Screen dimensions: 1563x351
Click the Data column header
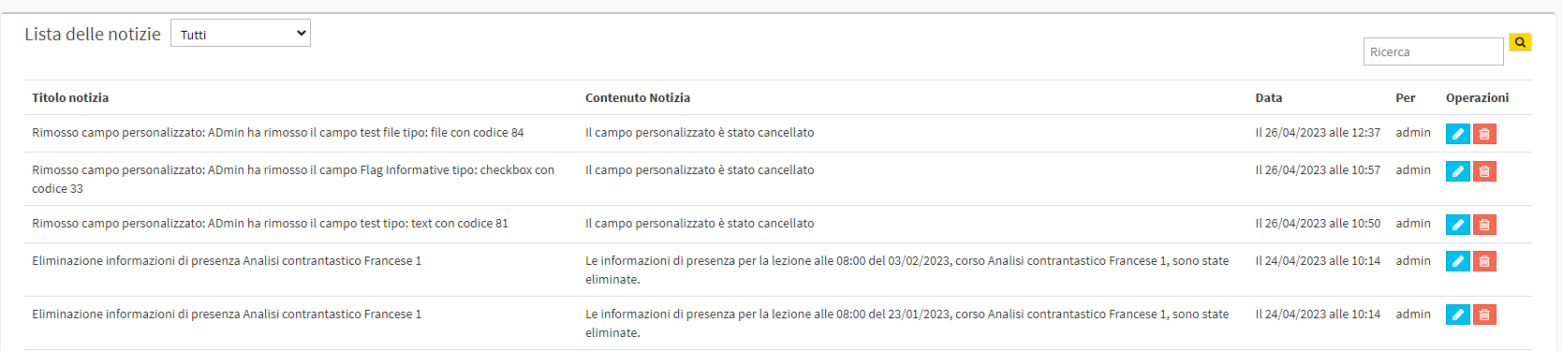1269,97
